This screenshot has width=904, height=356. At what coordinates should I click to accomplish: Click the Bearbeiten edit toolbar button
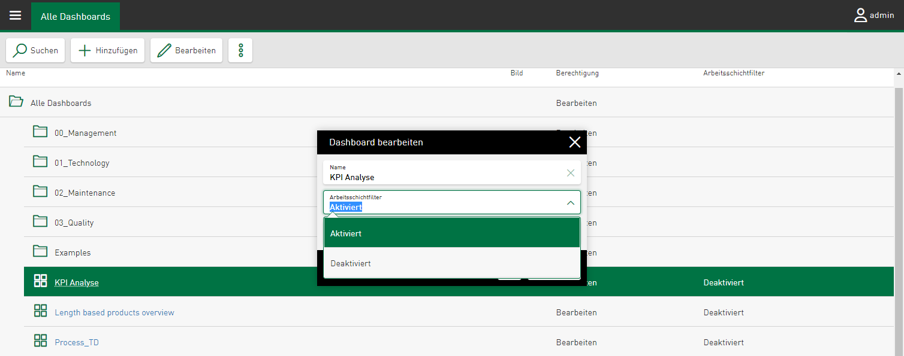coord(186,50)
